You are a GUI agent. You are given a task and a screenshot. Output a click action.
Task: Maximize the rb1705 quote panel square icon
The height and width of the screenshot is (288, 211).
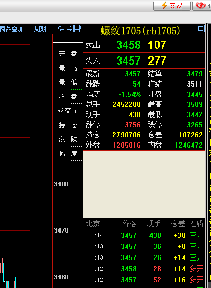pos(201,28)
